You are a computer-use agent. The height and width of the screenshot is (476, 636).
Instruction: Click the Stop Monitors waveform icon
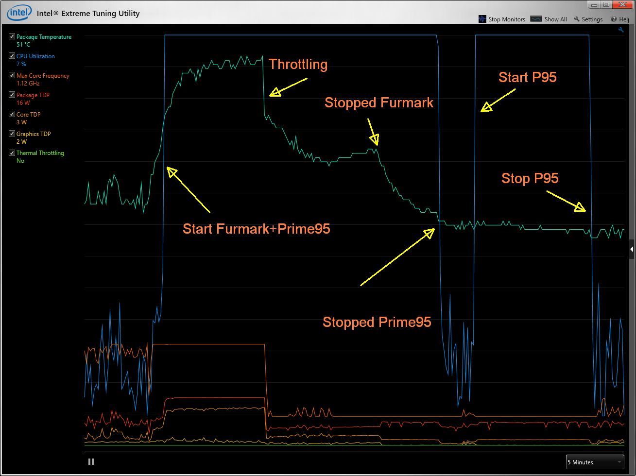(482, 19)
